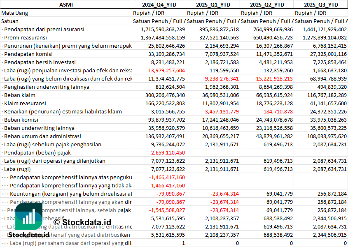Select the 2024_Q4_YTD column header
The image size is (348, 247).
(159, 5)
